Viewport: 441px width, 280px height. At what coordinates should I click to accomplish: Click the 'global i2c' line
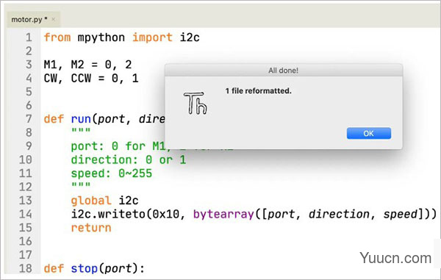pos(104,201)
